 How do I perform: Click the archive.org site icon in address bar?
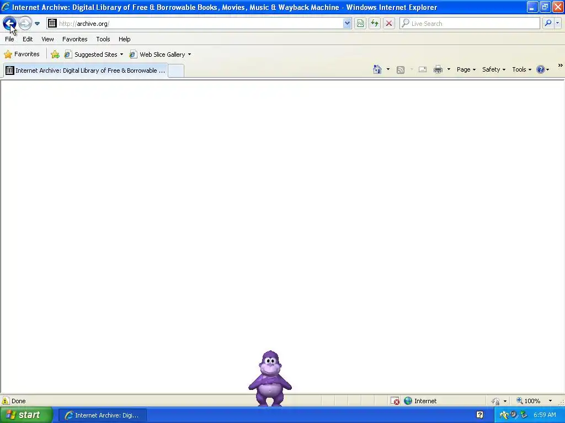point(52,23)
